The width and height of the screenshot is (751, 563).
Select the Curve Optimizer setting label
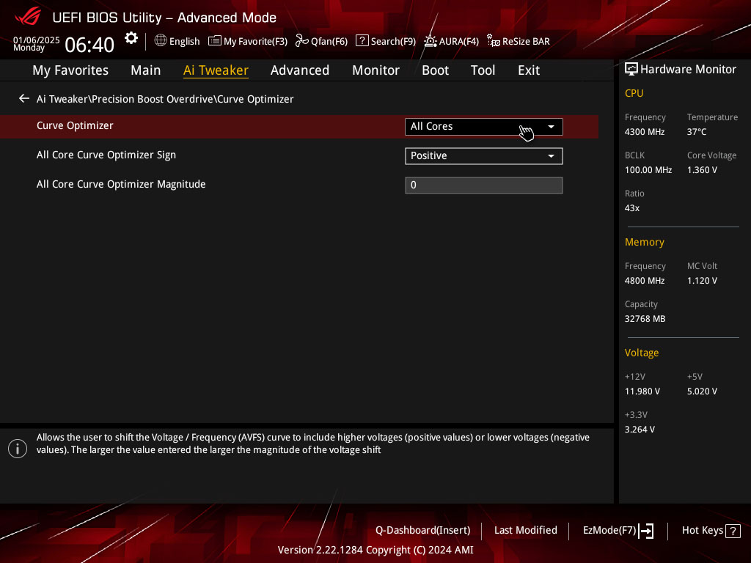coord(75,125)
